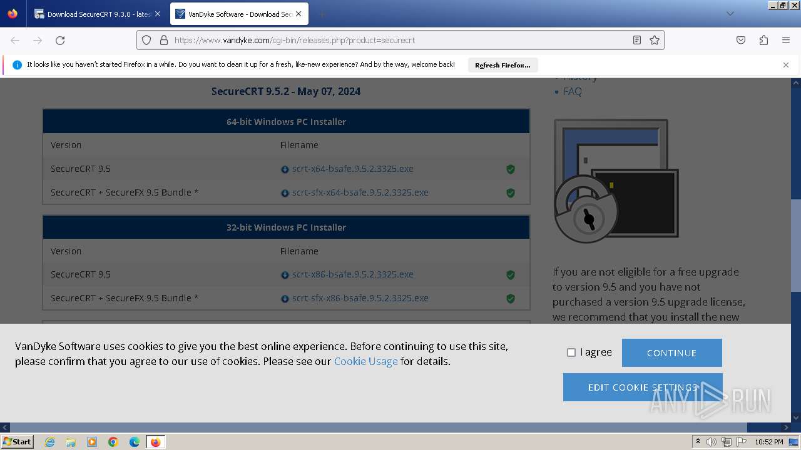Open a new tab with the plus button
Image resolution: width=801 pixels, height=450 pixels.
coord(322,14)
